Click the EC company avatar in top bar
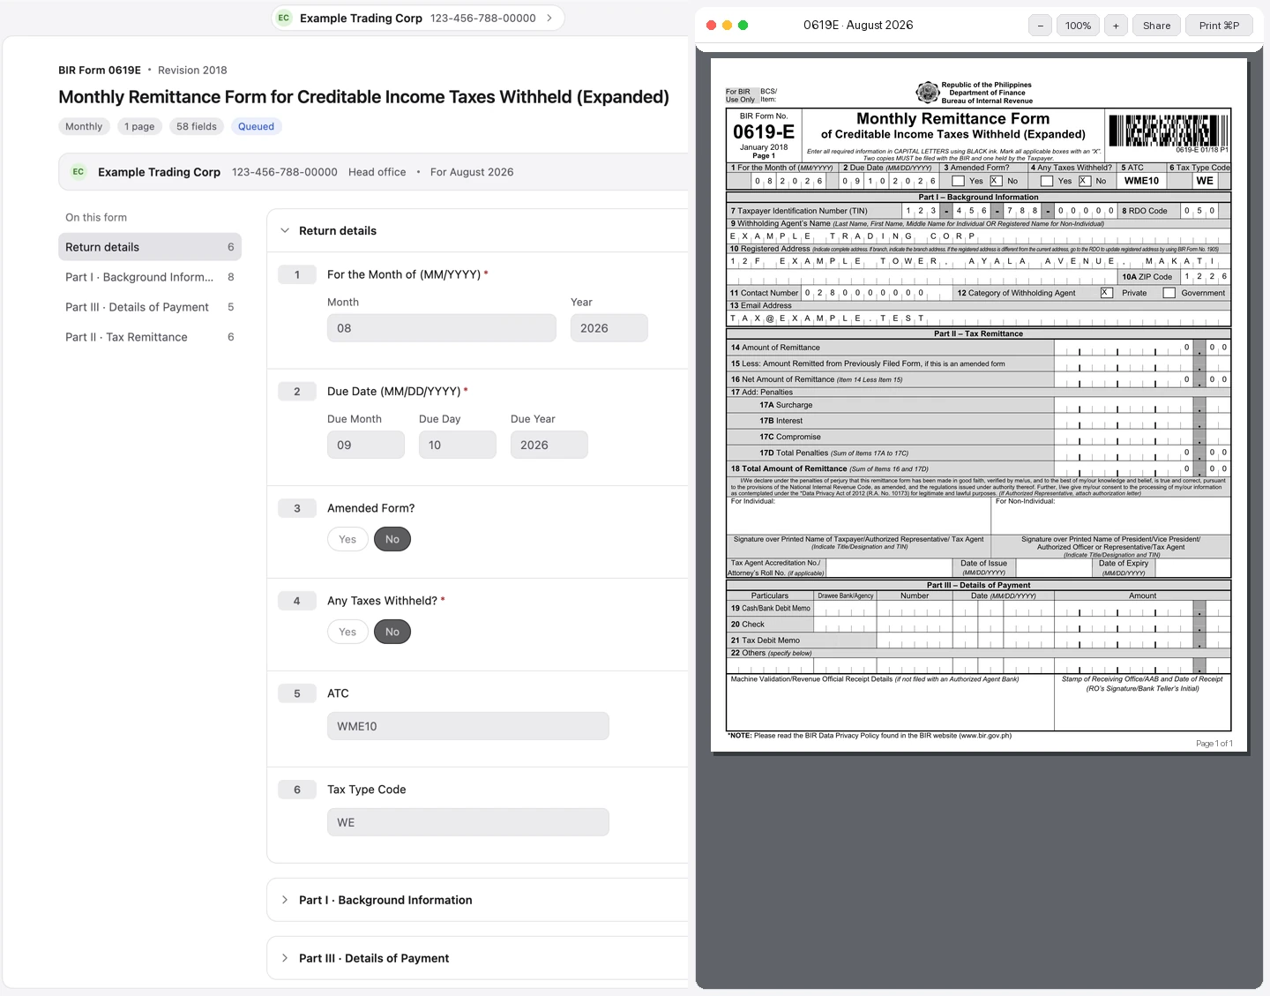The width and height of the screenshot is (1270, 996). point(284,18)
